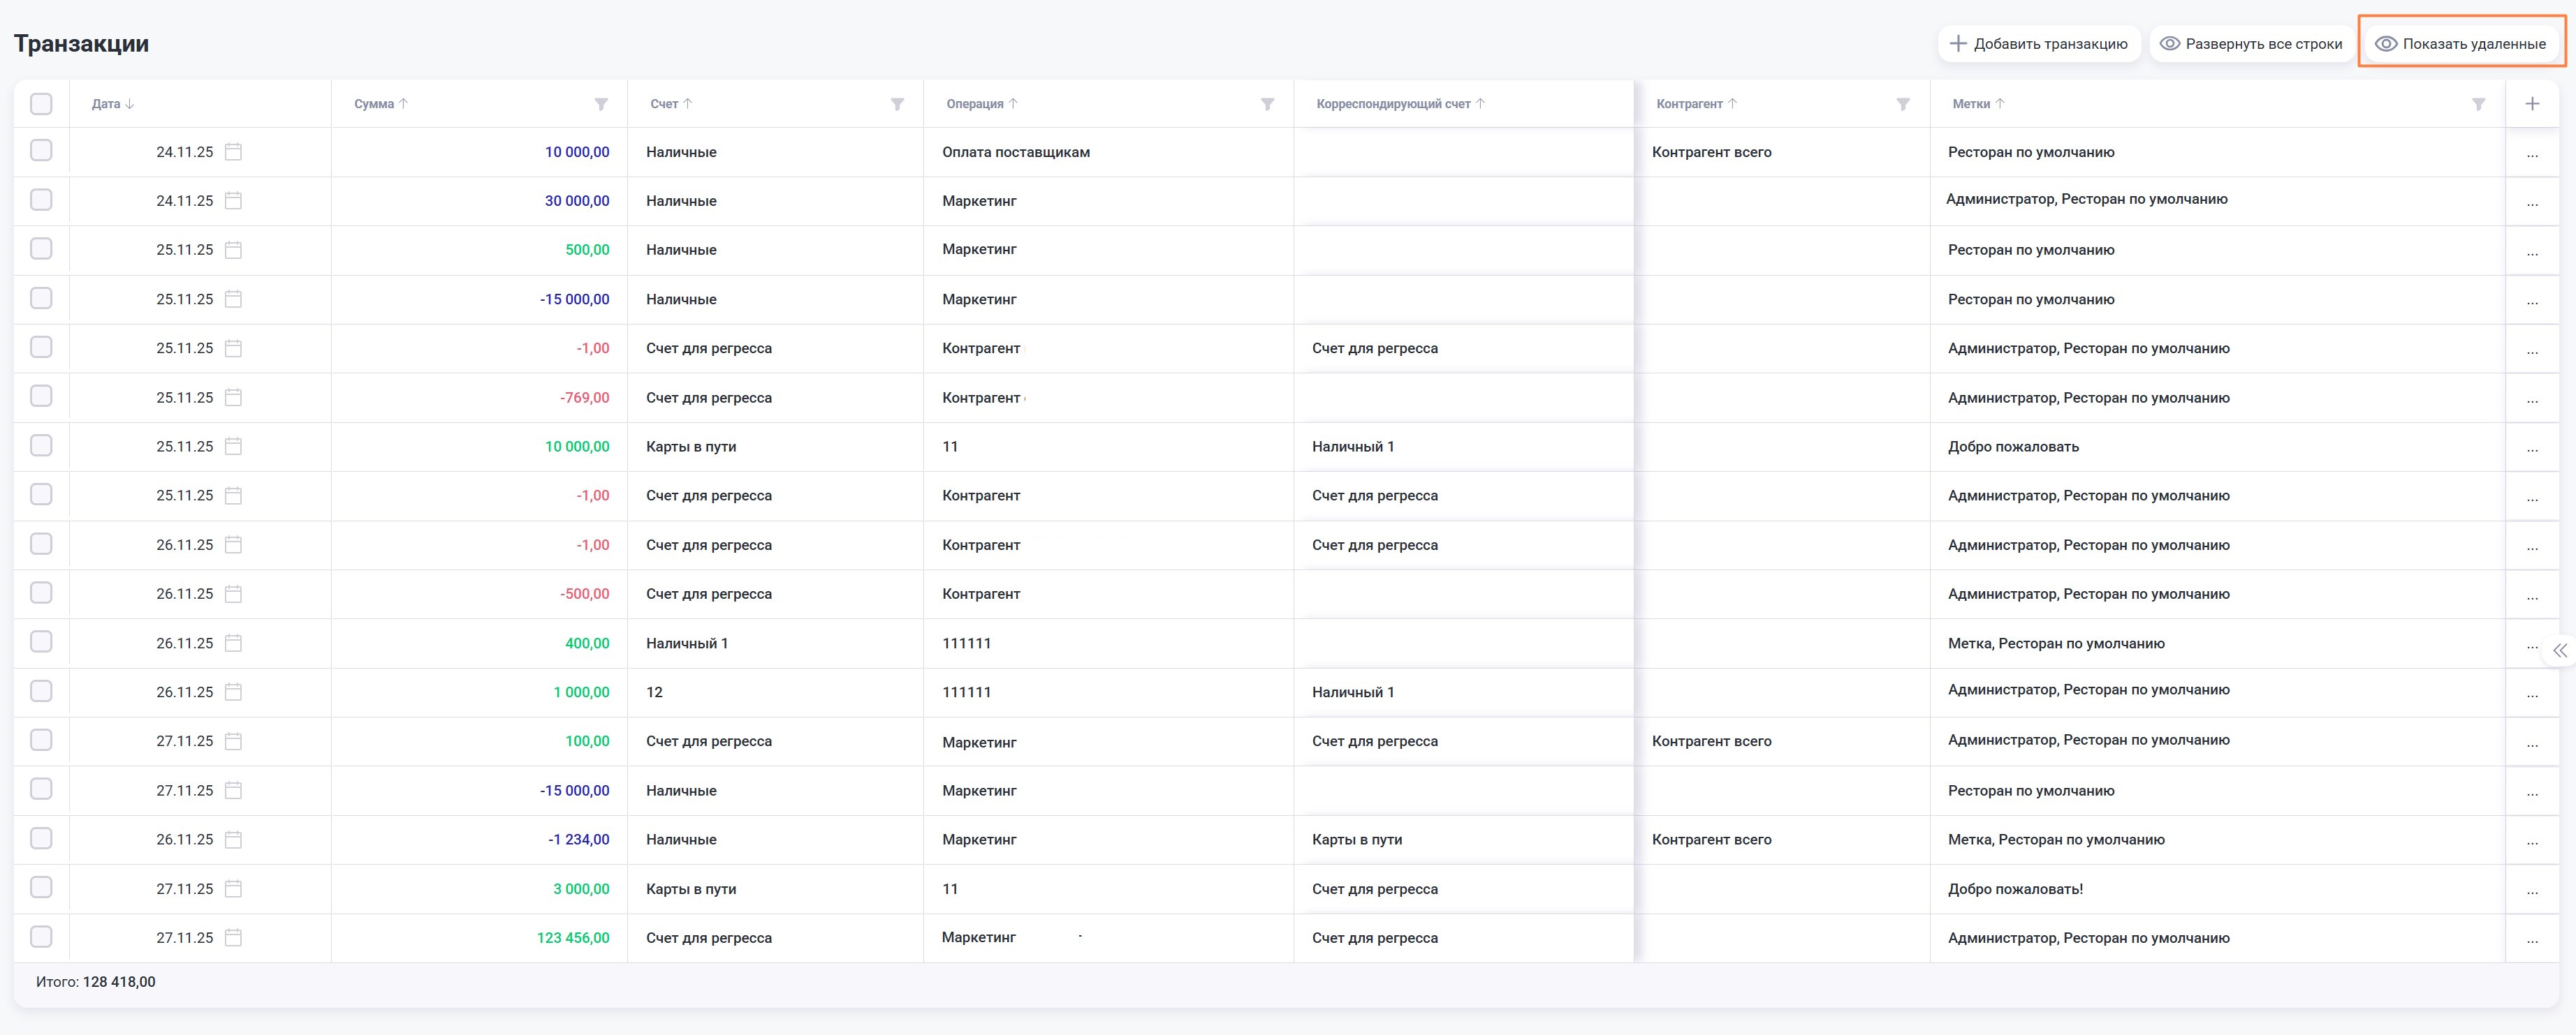The width and height of the screenshot is (2576, 1035).
Task: Check the Оплата поставщикам transaction row
Action: (41, 151)
